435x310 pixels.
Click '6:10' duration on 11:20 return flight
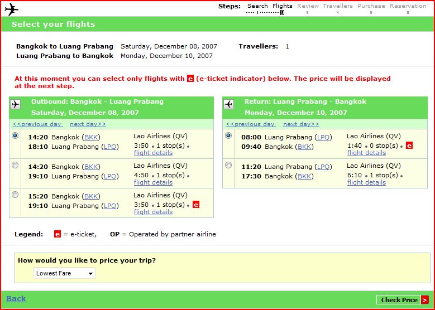click(355, 175)
